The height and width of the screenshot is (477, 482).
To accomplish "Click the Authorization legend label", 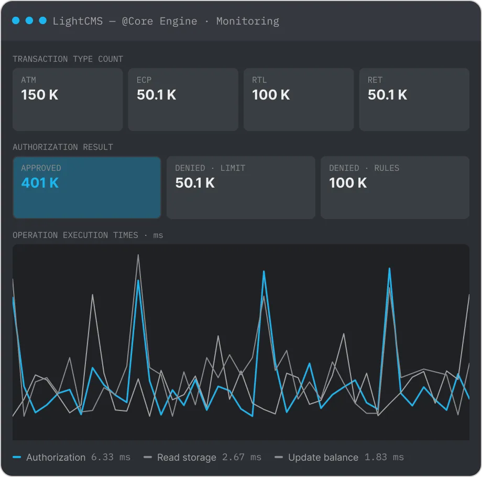I will 56,457.
